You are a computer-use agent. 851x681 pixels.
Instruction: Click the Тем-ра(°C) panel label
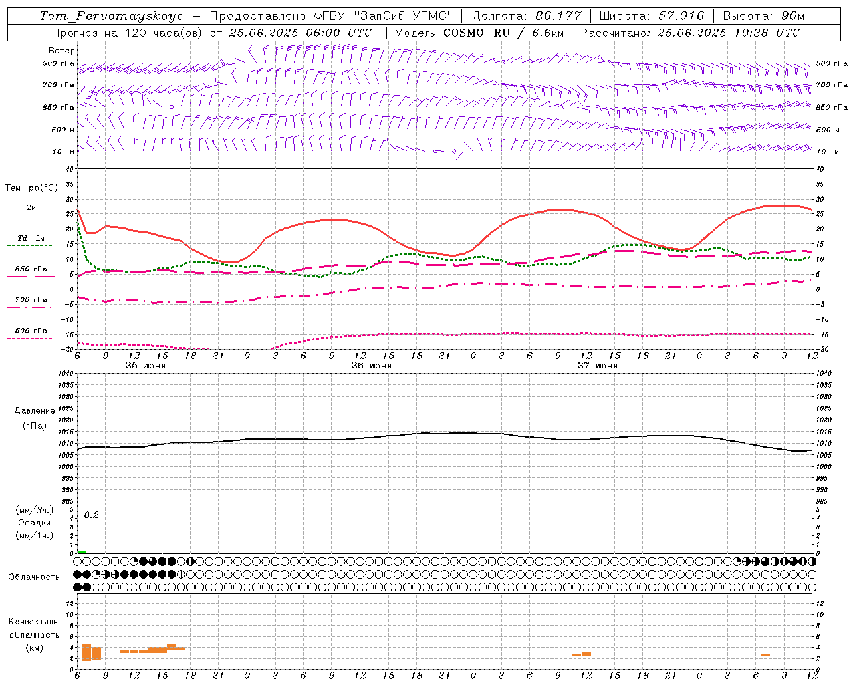point(31,188)
